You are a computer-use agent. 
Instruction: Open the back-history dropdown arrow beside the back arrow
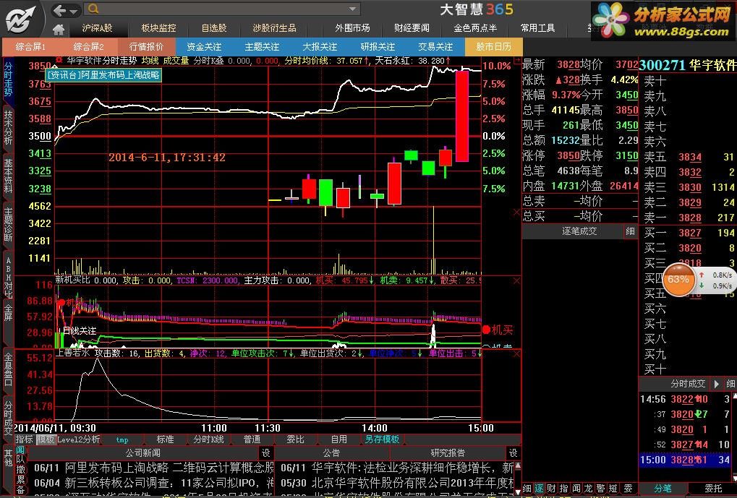coord(74,11)
